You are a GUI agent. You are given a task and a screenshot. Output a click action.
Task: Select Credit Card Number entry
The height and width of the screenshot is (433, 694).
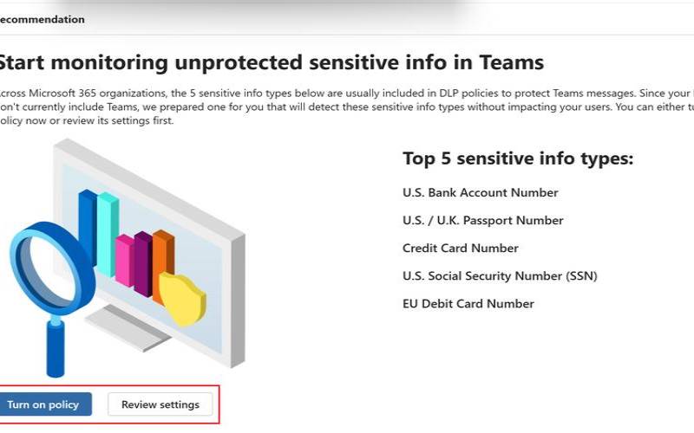click(460, 249)
